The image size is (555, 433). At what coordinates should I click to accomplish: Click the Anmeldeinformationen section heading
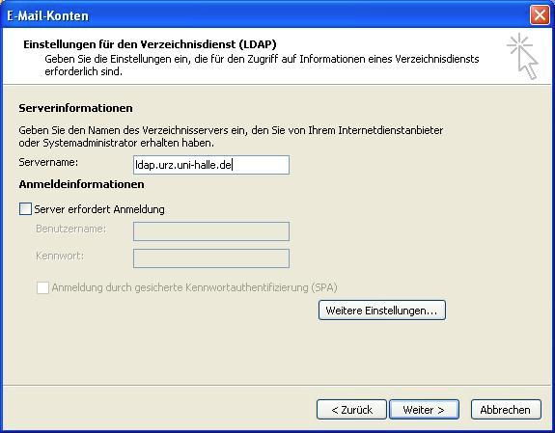tap(81, 184)
